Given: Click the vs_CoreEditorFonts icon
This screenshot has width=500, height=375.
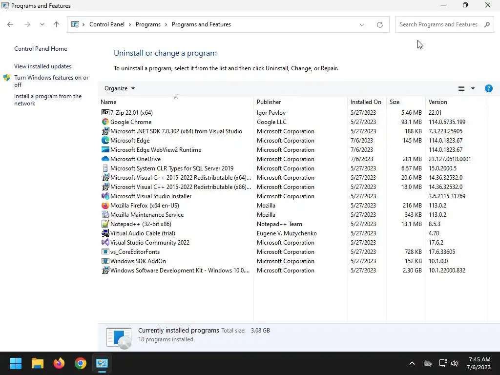Looking at the screenshot, I should [105, 251].
